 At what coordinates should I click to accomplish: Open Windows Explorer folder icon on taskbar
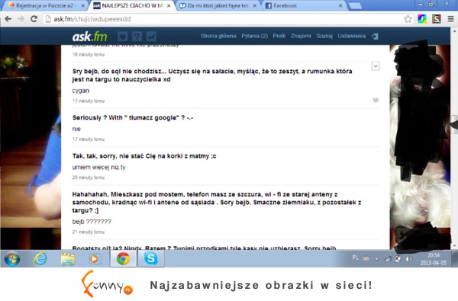[68, 259]
